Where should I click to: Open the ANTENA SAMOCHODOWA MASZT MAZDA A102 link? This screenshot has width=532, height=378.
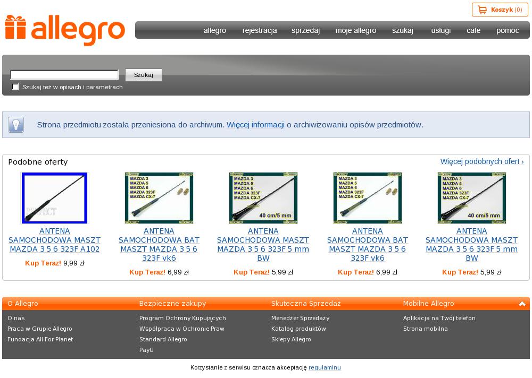pos(55,240)
